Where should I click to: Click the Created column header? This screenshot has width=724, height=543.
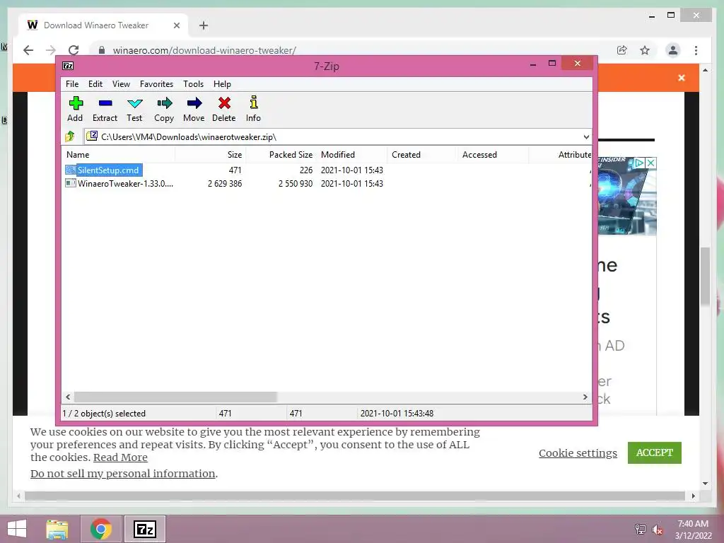[x=423, y=155]
